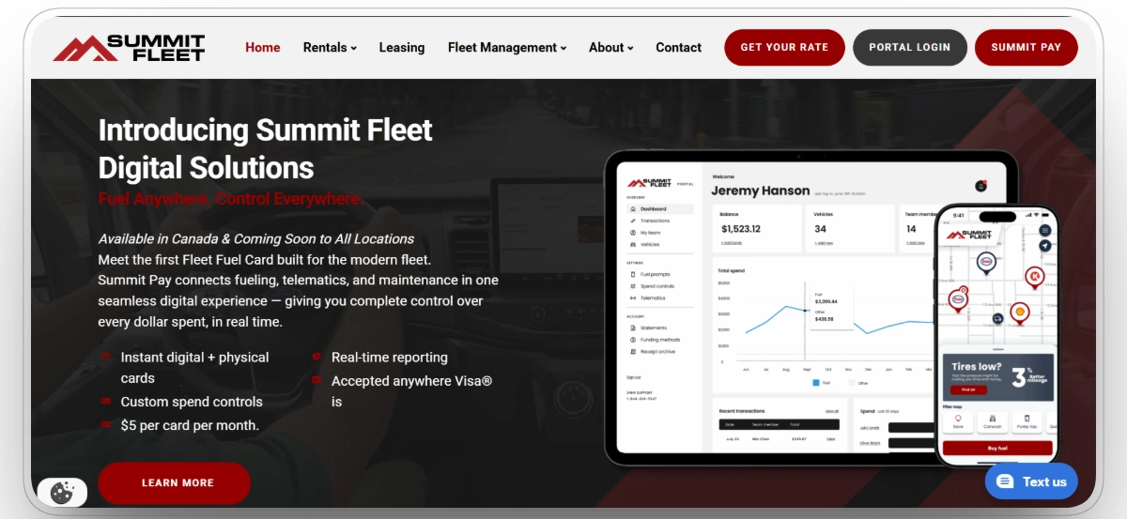Expand the About dropdown menu
Screen dimensions: 1127x519
pyautogui.click(x=611, y=47)
